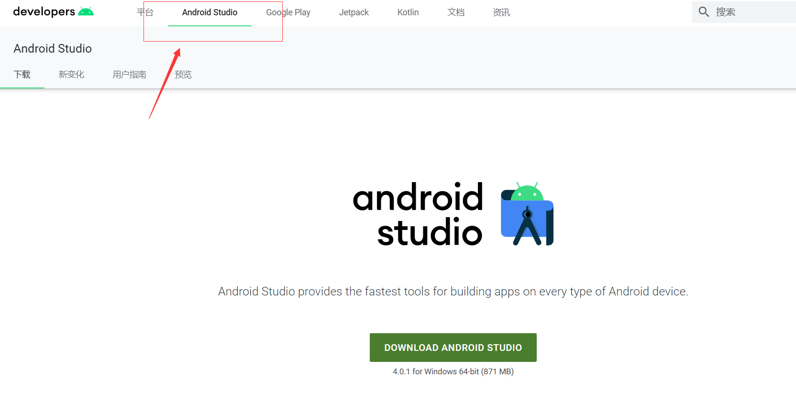Click the Android developers logo
Viewport: 796px width, 403px height.
click(53, 11)
